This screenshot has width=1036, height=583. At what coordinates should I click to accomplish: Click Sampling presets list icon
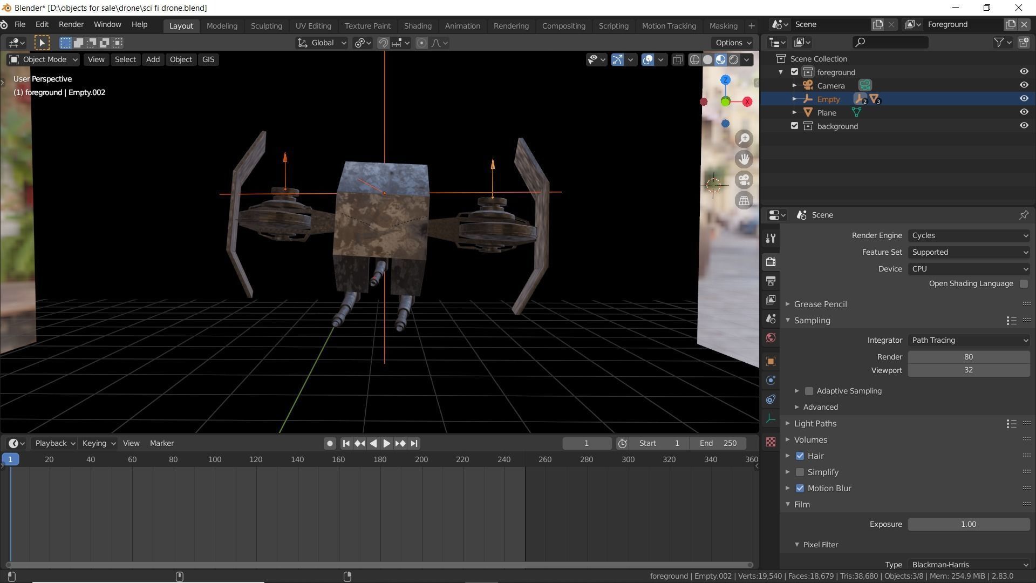(x=1011, y=321)
